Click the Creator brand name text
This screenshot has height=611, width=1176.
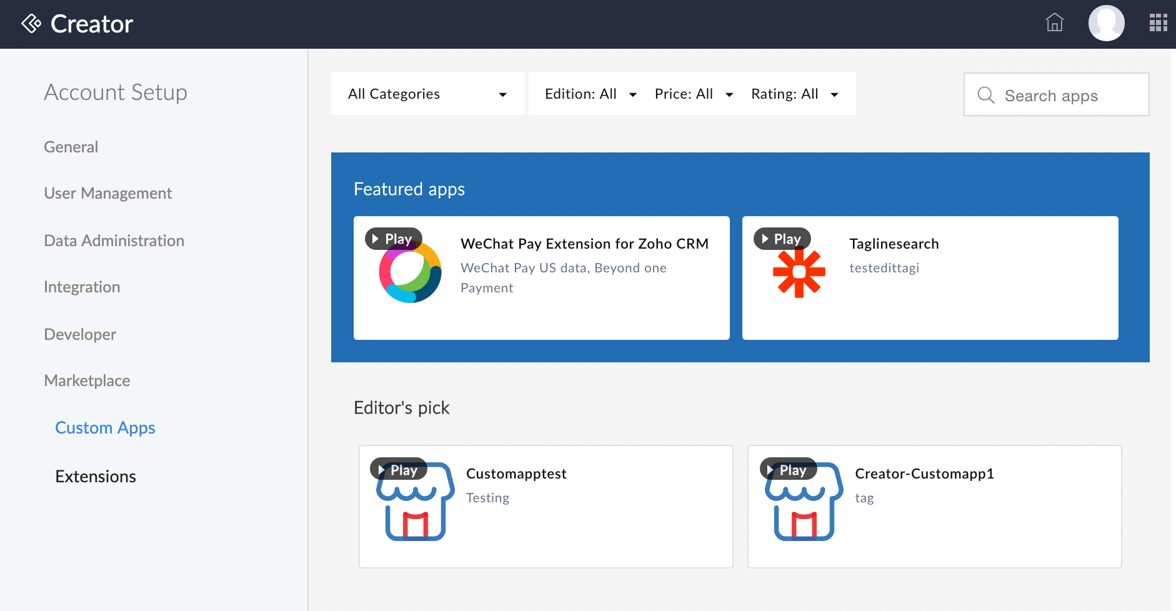[x=92, y=24]
